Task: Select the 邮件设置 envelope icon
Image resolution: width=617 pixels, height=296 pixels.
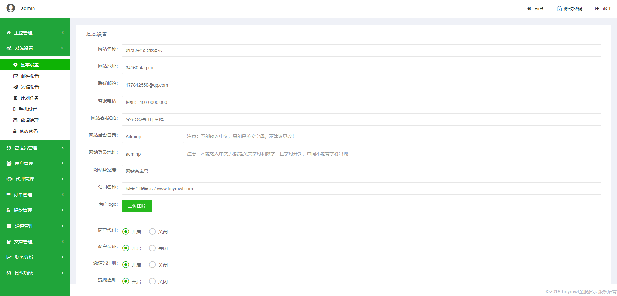Action: 15,76
